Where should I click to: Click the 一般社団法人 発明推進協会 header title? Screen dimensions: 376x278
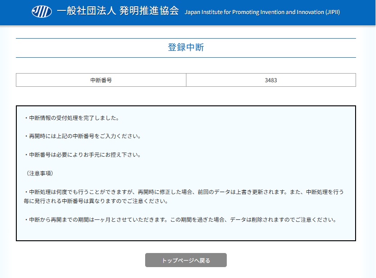(118, 11)
